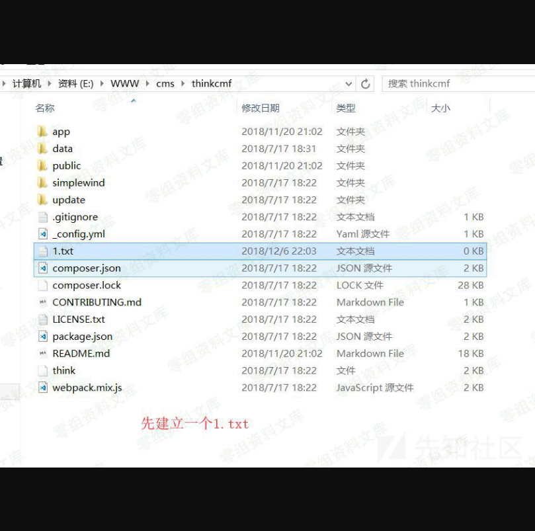
Task: Expand the path arrow after cms
Action: 183,84
